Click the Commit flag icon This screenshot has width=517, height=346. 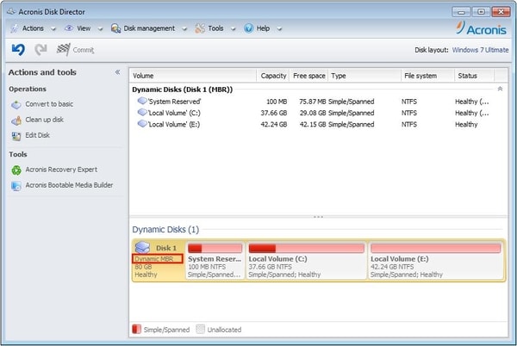coord(64,50)
